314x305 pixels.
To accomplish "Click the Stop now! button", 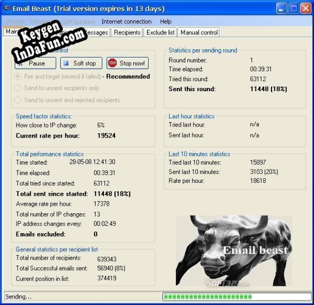I will click(x=128, y=63).
